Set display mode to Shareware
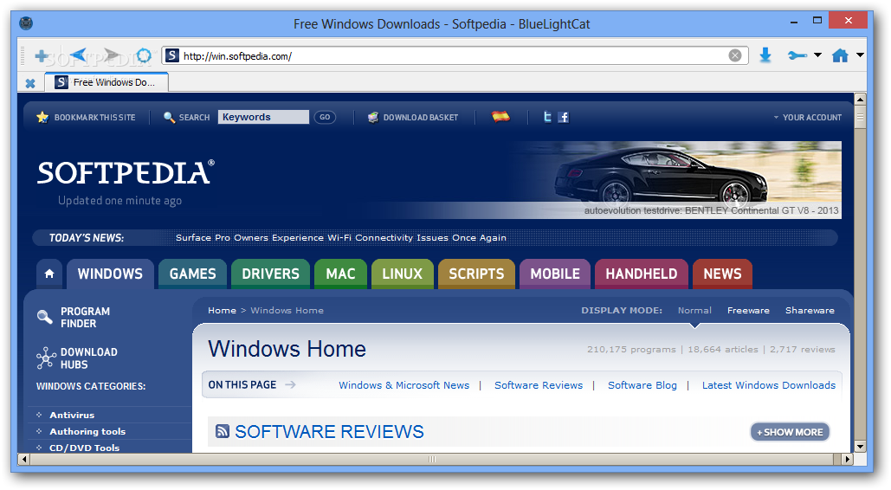This screenshot has height=490, width=891. (x=810, y=311)
